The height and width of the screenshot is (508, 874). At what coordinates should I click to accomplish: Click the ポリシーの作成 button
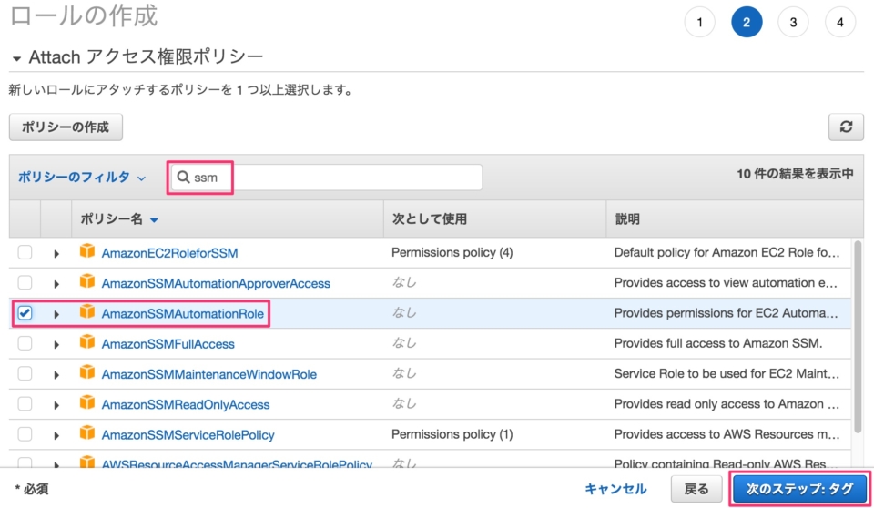66,127
